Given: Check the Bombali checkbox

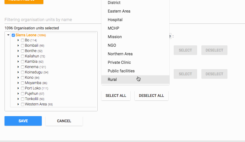Looking at the screenshot, I should click(x=23, y=46).
